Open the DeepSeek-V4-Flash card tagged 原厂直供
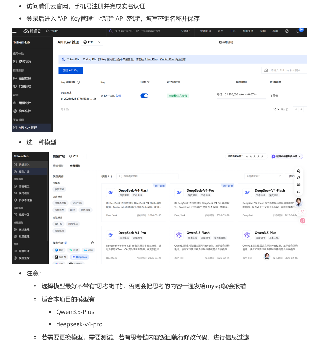The image size is (331, 349). point(133,203)
